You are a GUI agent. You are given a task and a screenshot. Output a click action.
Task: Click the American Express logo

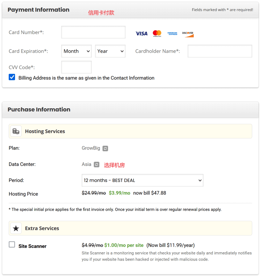click(x=172, y=34)
